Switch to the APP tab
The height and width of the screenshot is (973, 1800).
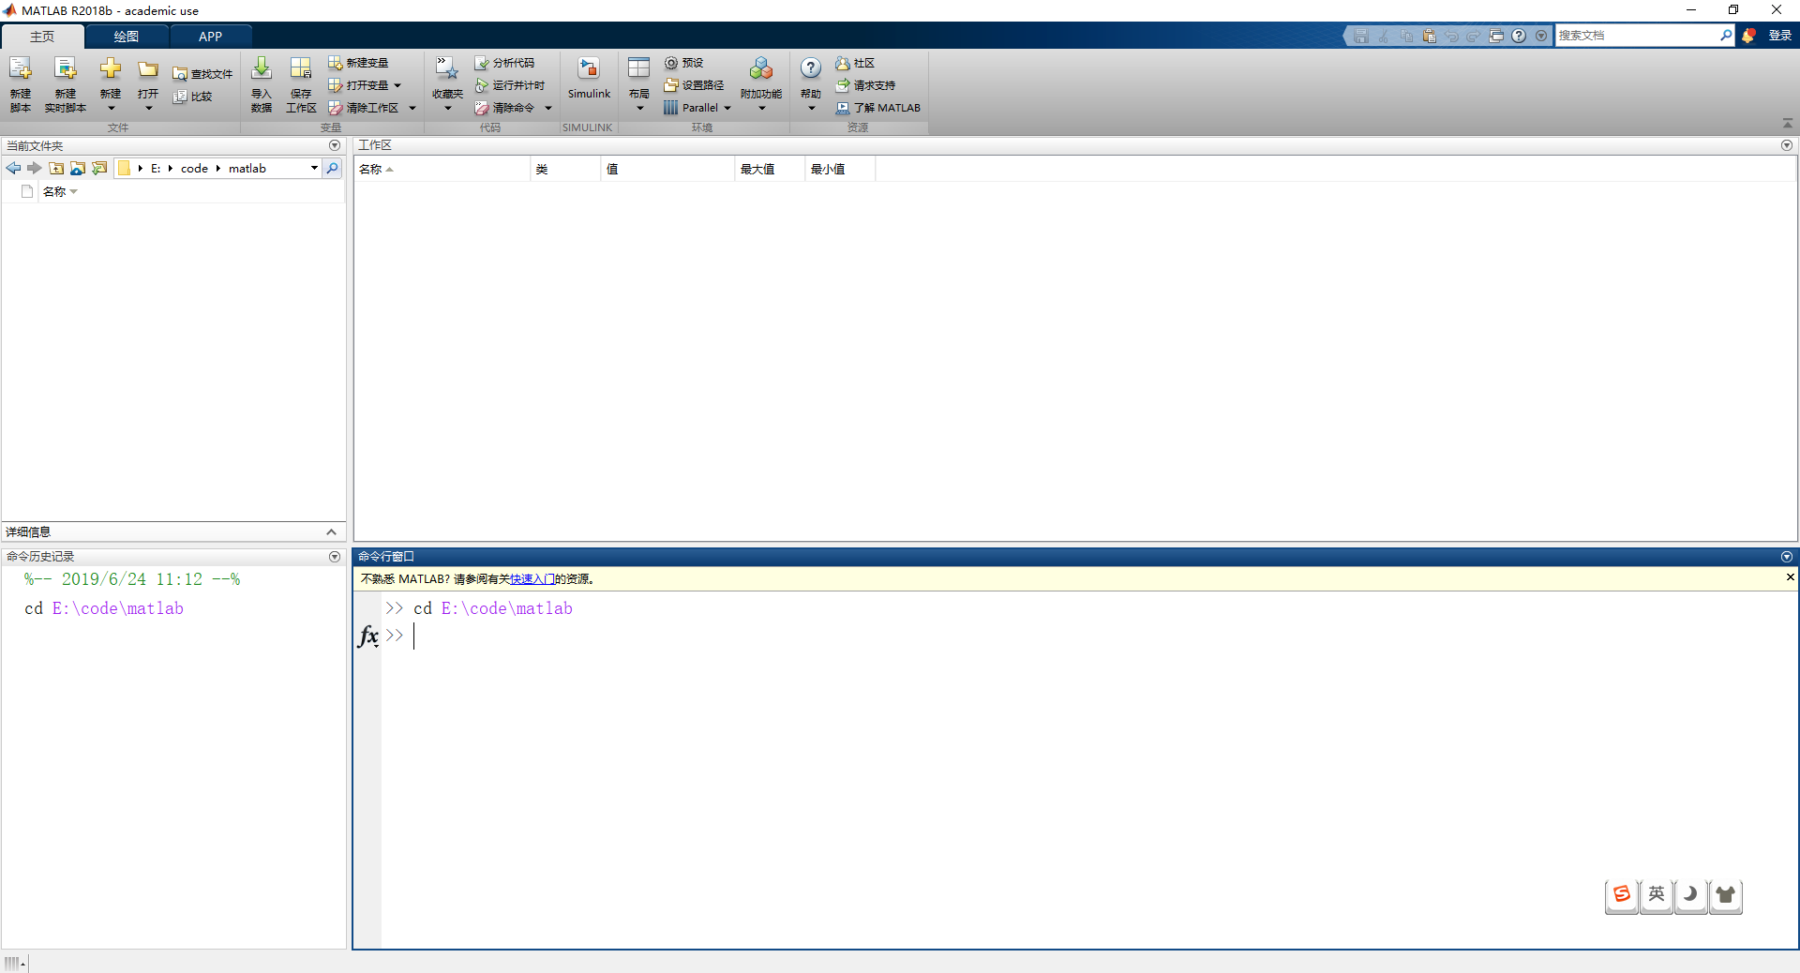pos(210,37)
